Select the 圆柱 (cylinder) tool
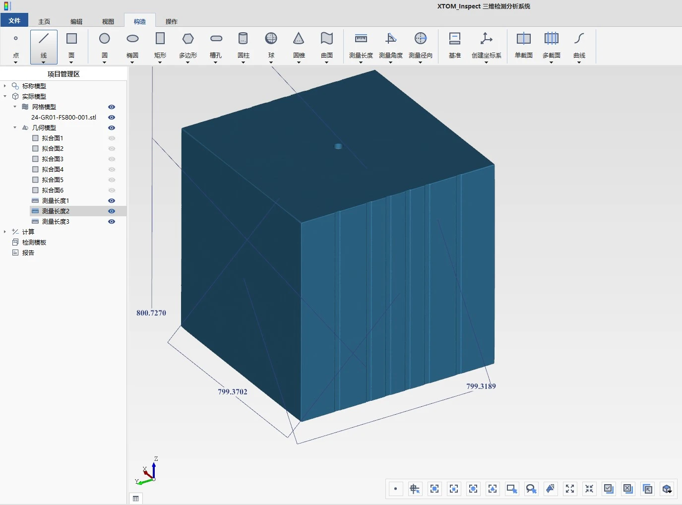This screenshot has width=682, height=505. pyautogui.click(x=243, y=46)
